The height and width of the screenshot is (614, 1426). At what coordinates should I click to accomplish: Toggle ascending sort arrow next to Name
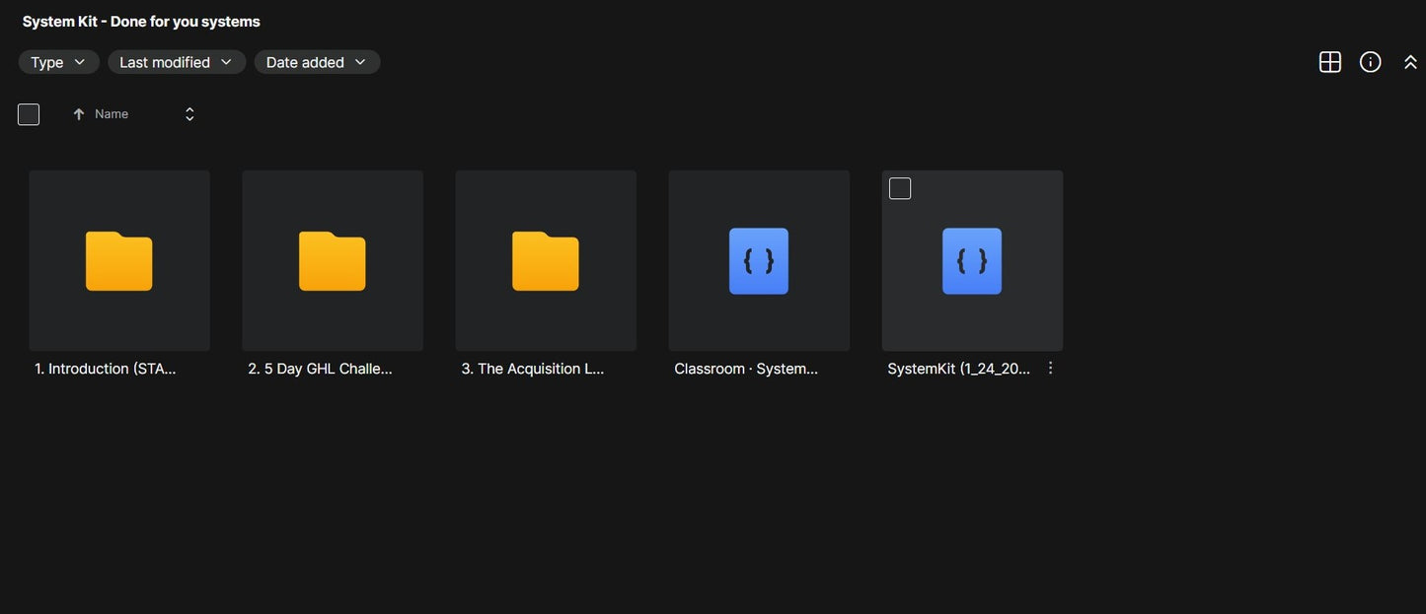[x=79, y=114]
